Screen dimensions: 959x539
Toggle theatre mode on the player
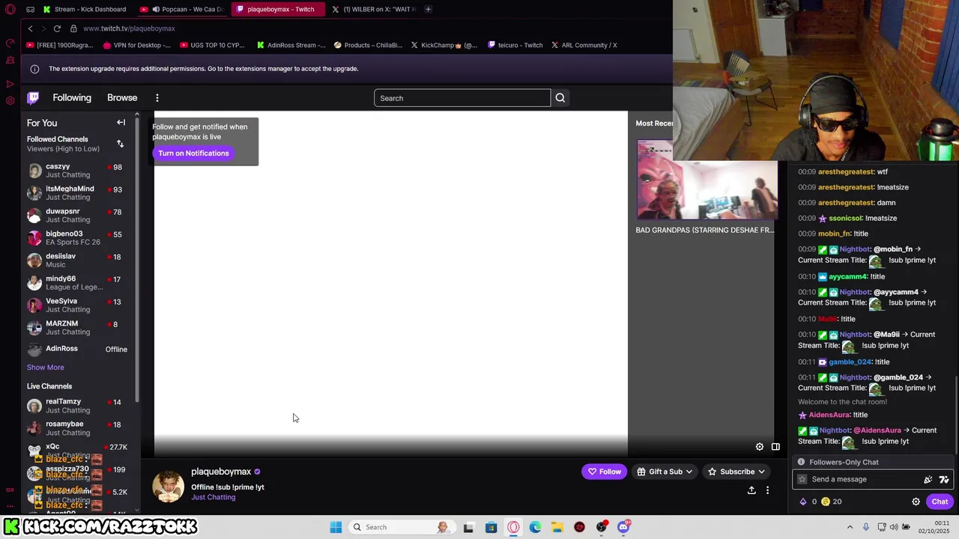click(x=775, y=447)
